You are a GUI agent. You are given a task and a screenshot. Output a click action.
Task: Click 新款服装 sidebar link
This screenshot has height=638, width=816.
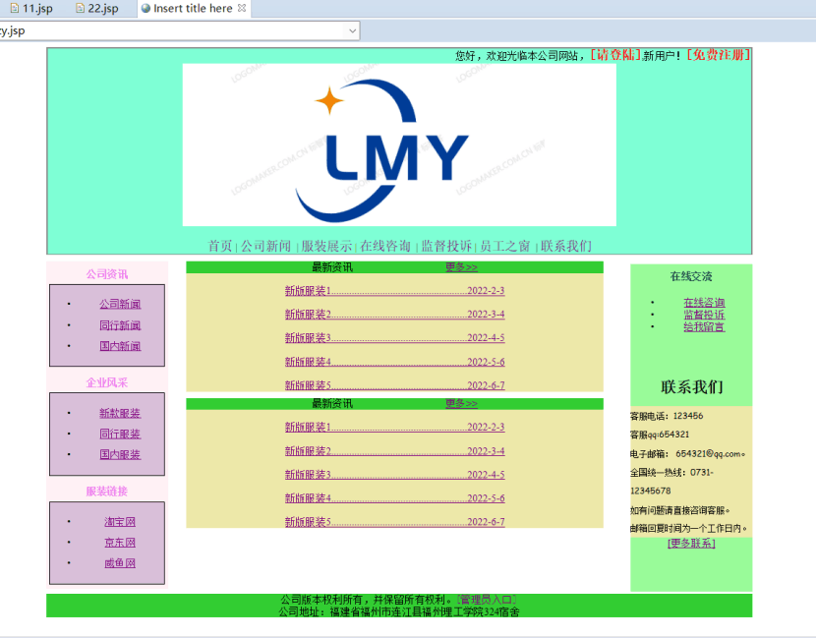[x=120, y=413]
